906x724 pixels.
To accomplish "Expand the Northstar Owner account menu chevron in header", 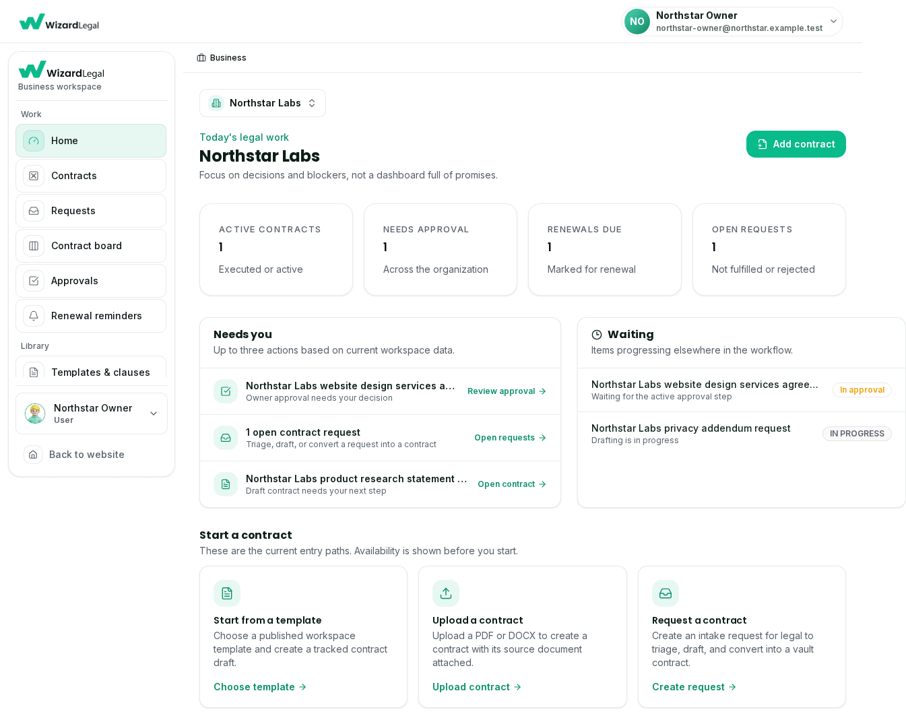I will pyautogui.click(x=833, y=22).
